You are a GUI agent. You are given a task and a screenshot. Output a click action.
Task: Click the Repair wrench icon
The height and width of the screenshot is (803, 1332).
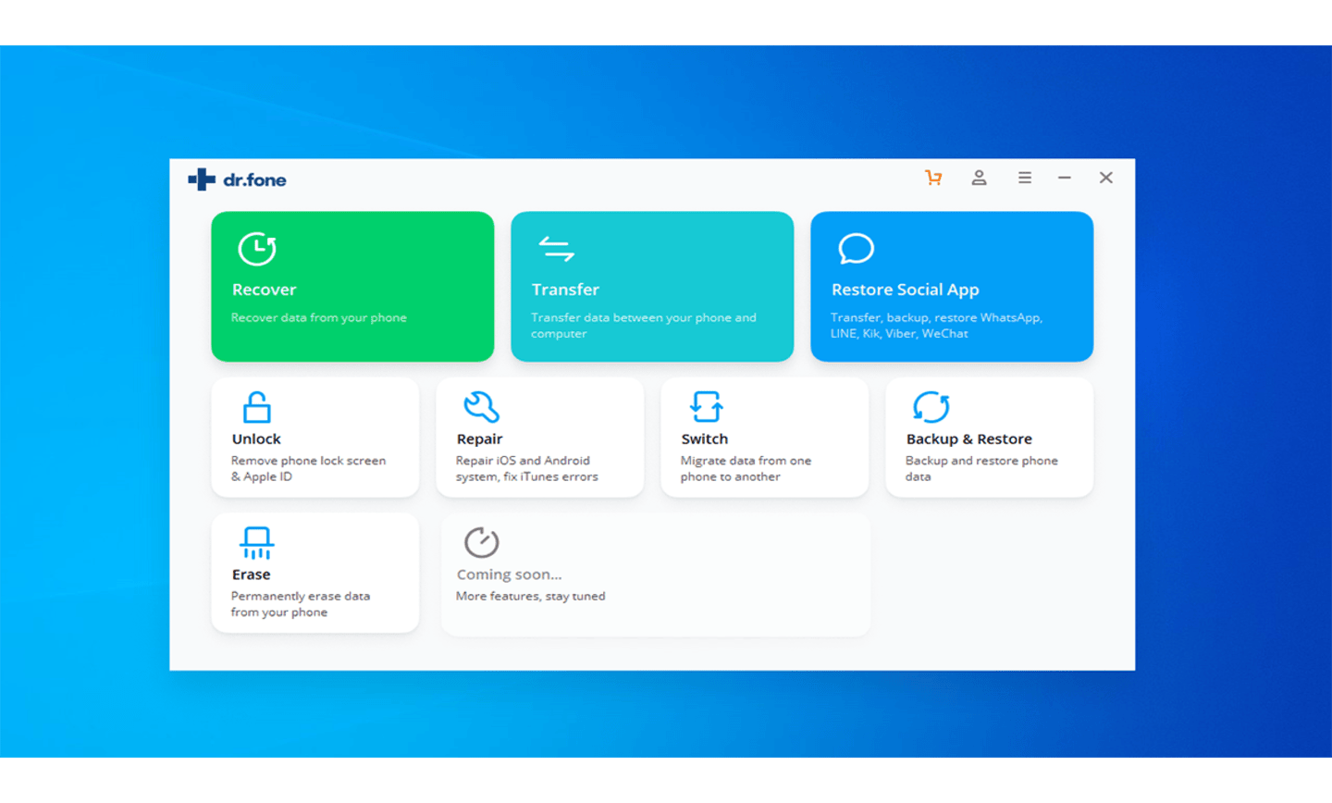pyautogui.click(x=481, y=407)
